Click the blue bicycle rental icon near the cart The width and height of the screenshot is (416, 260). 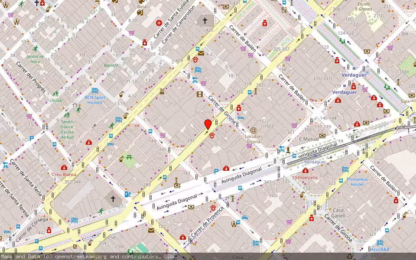(x=195, y=81)
